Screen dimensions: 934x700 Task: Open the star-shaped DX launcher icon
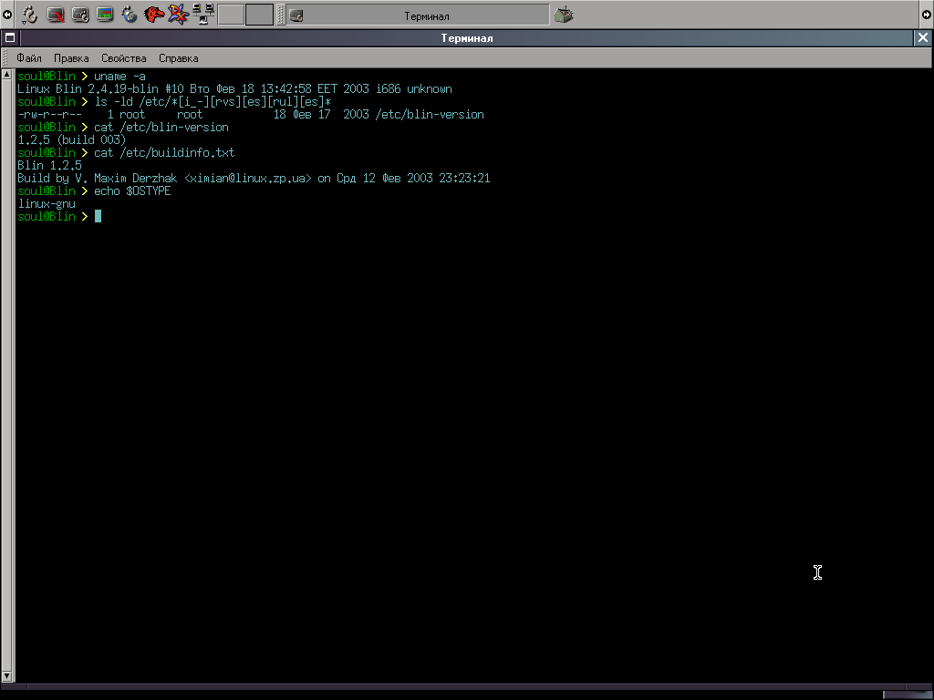point(178,15)
